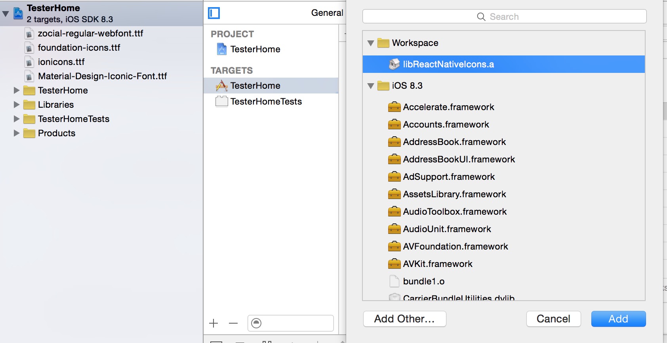
Task: Click the AdSupport.framework toolbox icon
Action: click(394, 177)
